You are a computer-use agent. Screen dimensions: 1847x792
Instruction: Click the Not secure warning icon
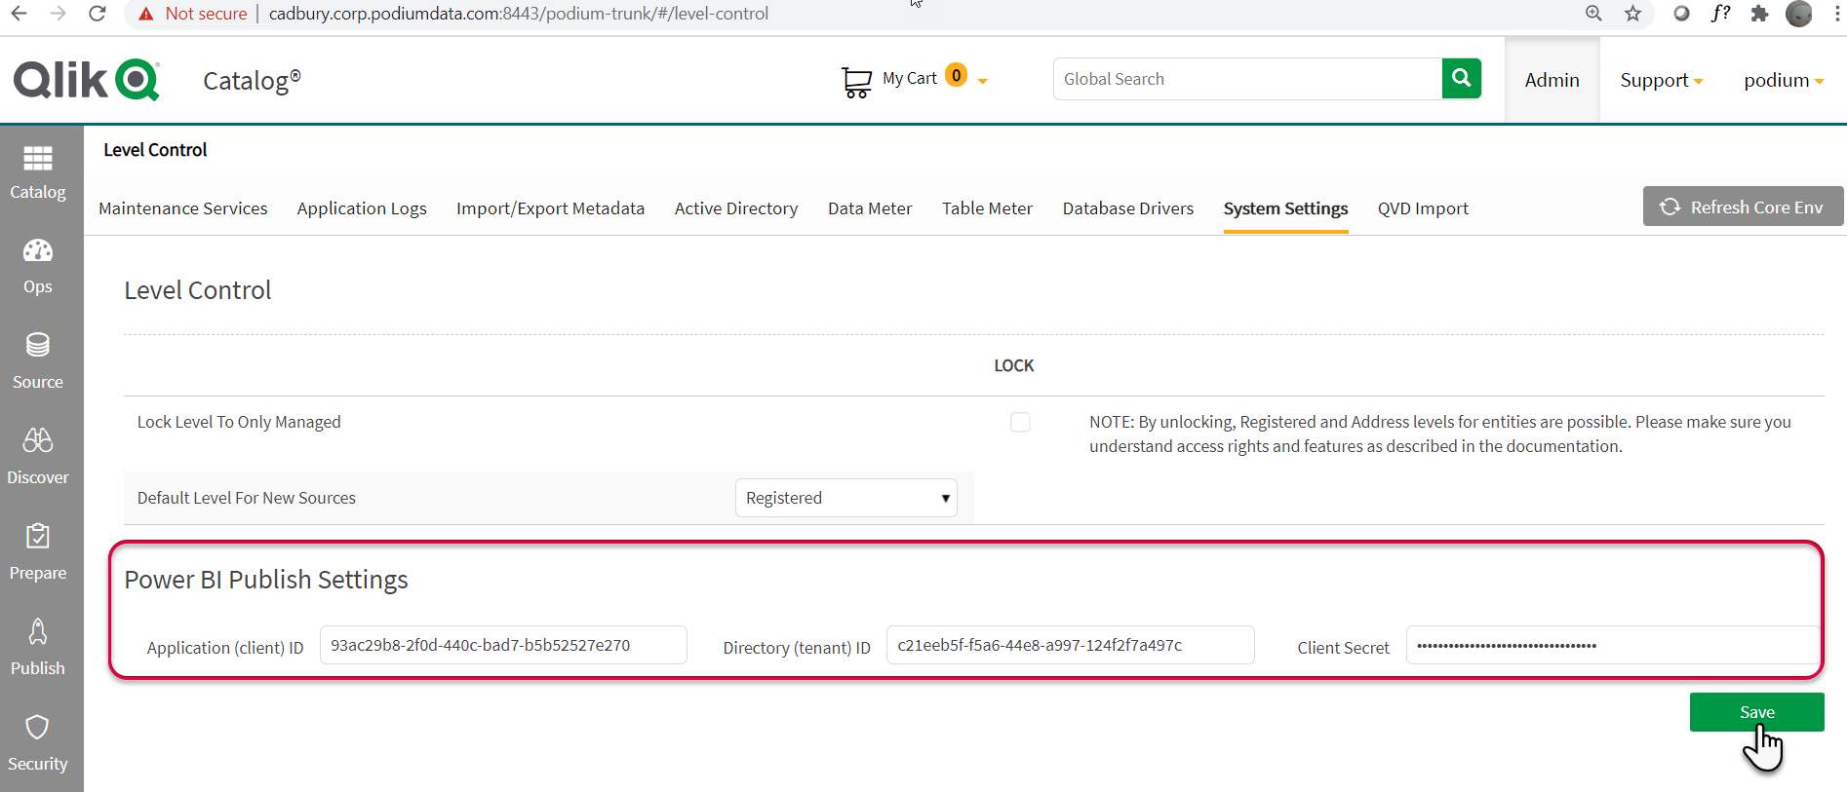(146, 14)
